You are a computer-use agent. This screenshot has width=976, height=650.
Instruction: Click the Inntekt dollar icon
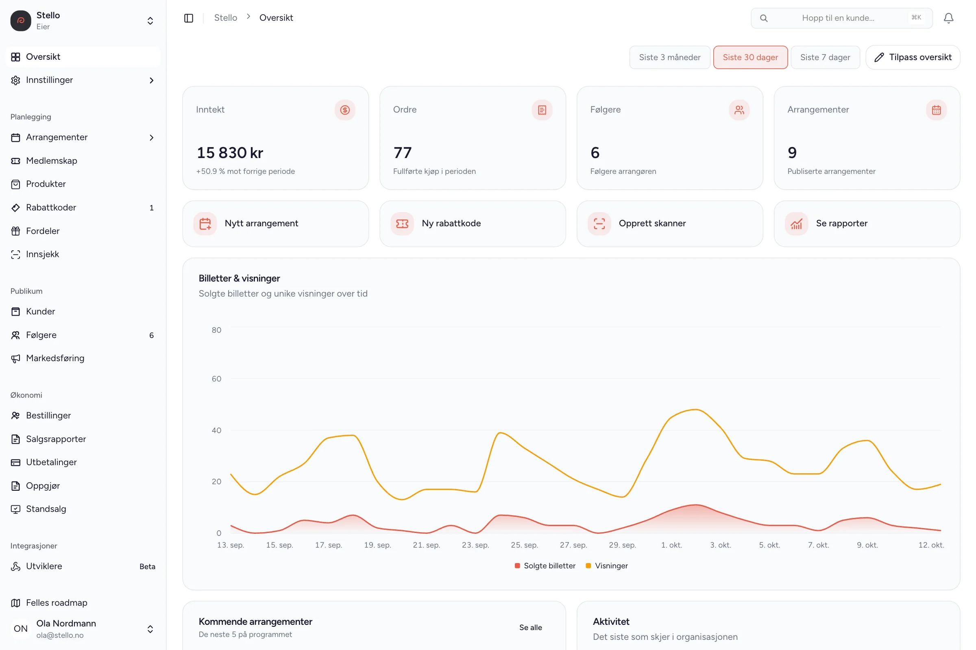345,110
